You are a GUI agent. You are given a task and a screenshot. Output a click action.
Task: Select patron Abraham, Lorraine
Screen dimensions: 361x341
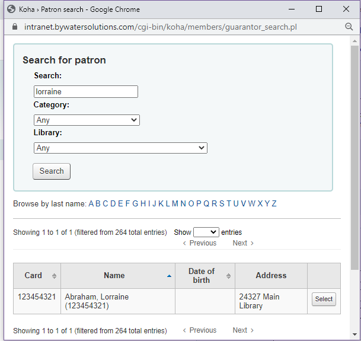(x=324, y=299)
